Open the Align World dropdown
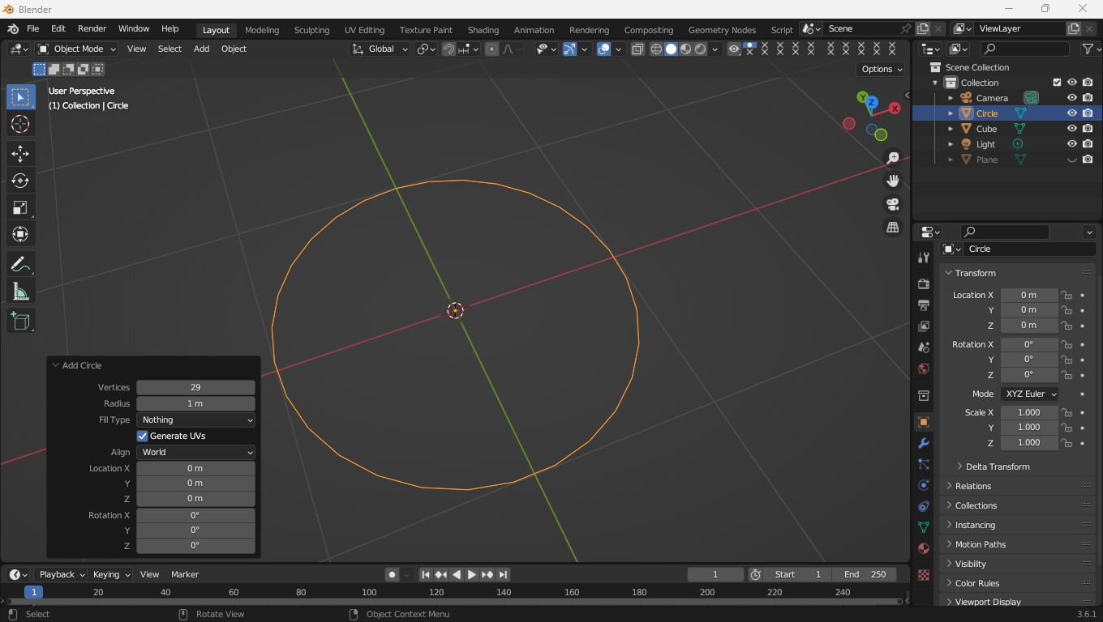 195,452
